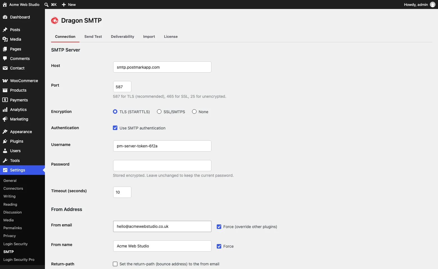Open the Deliverability tab
The height and width of the screenshot is (269, 438).
(122, 37)
